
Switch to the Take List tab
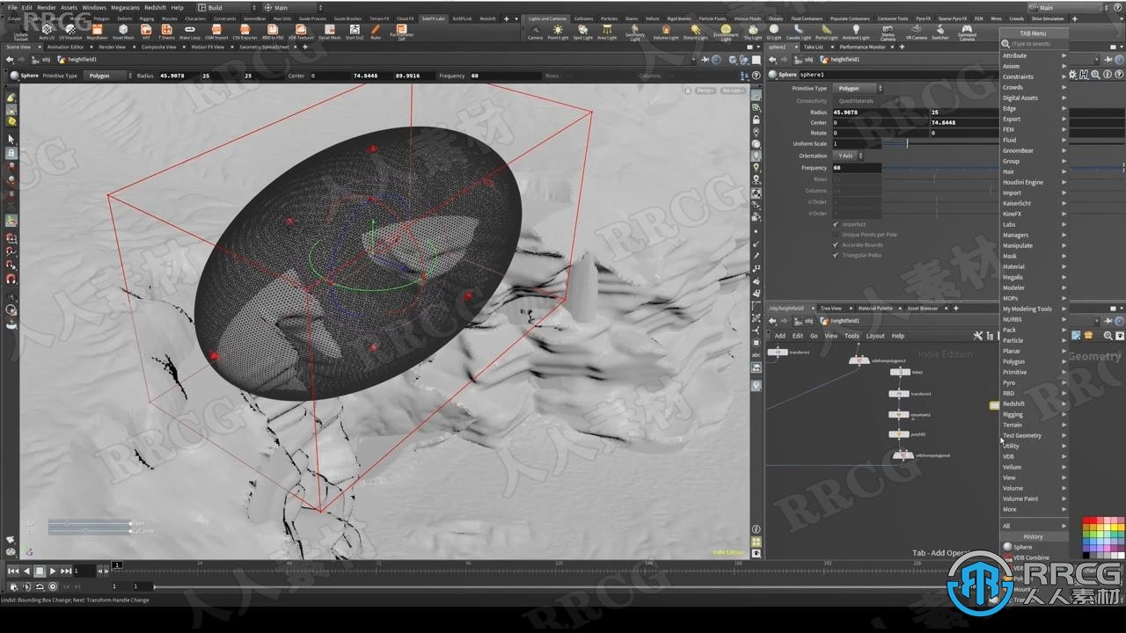pos(814,47)
